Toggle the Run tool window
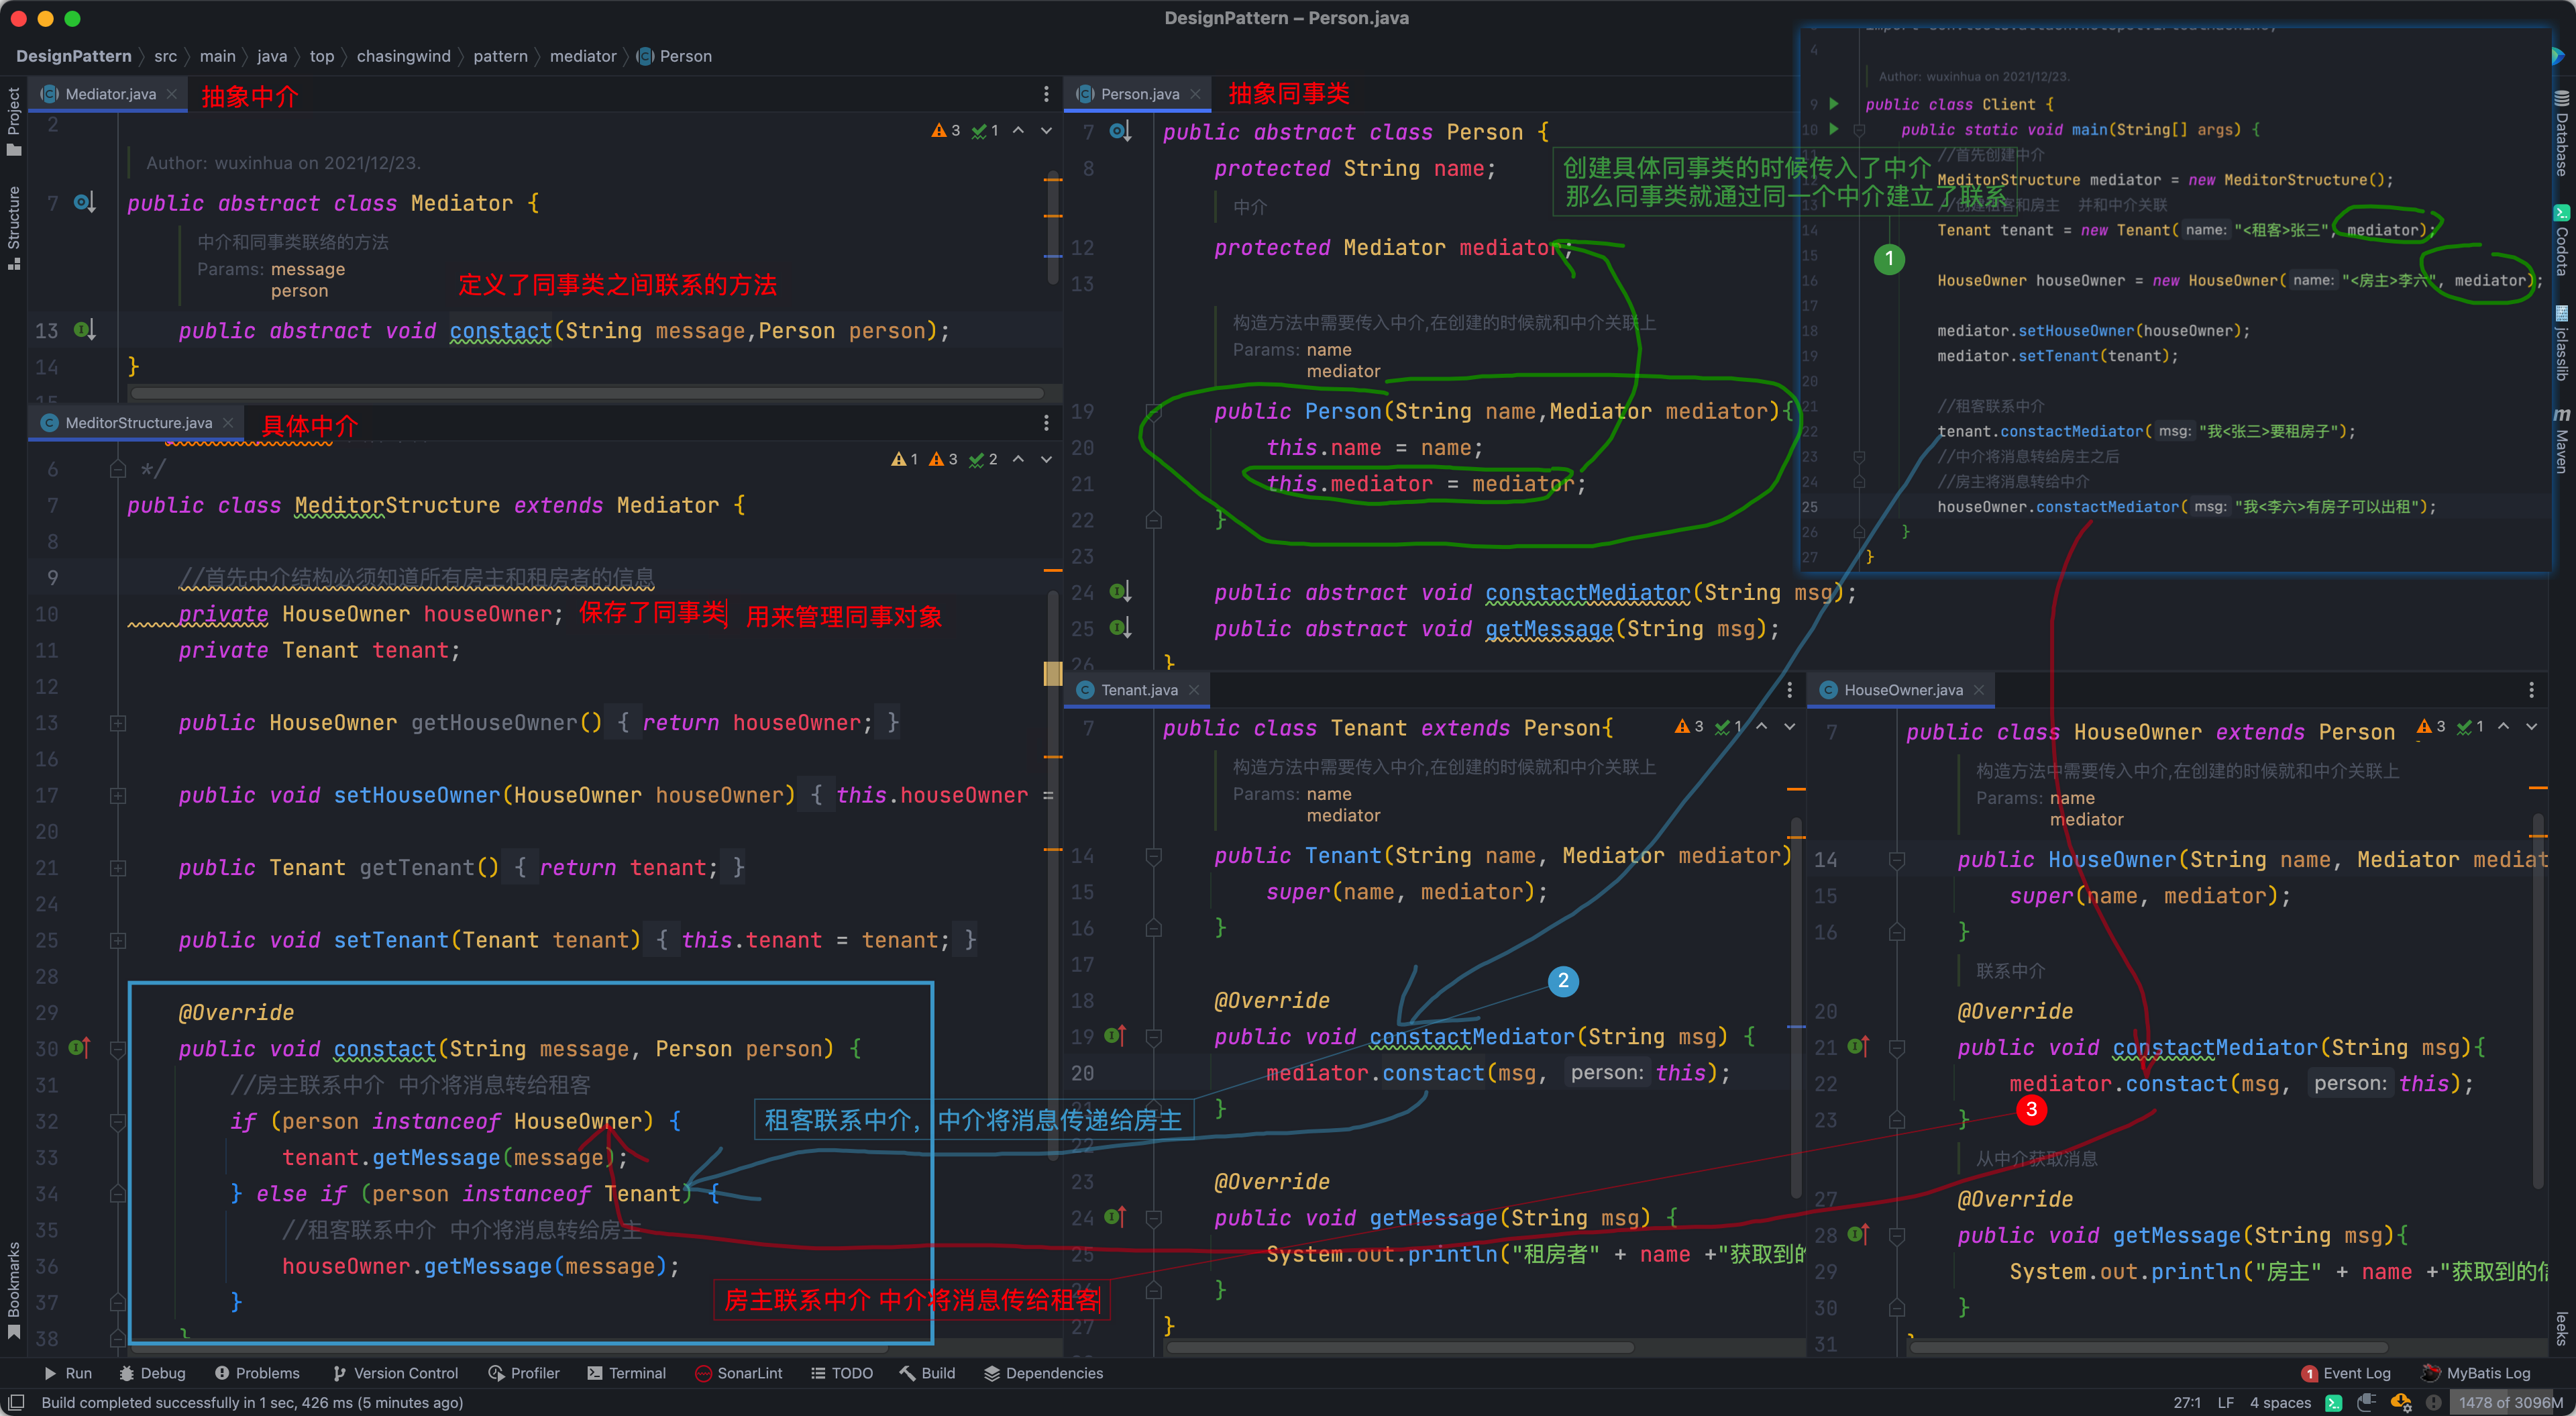 (68, 1373)
